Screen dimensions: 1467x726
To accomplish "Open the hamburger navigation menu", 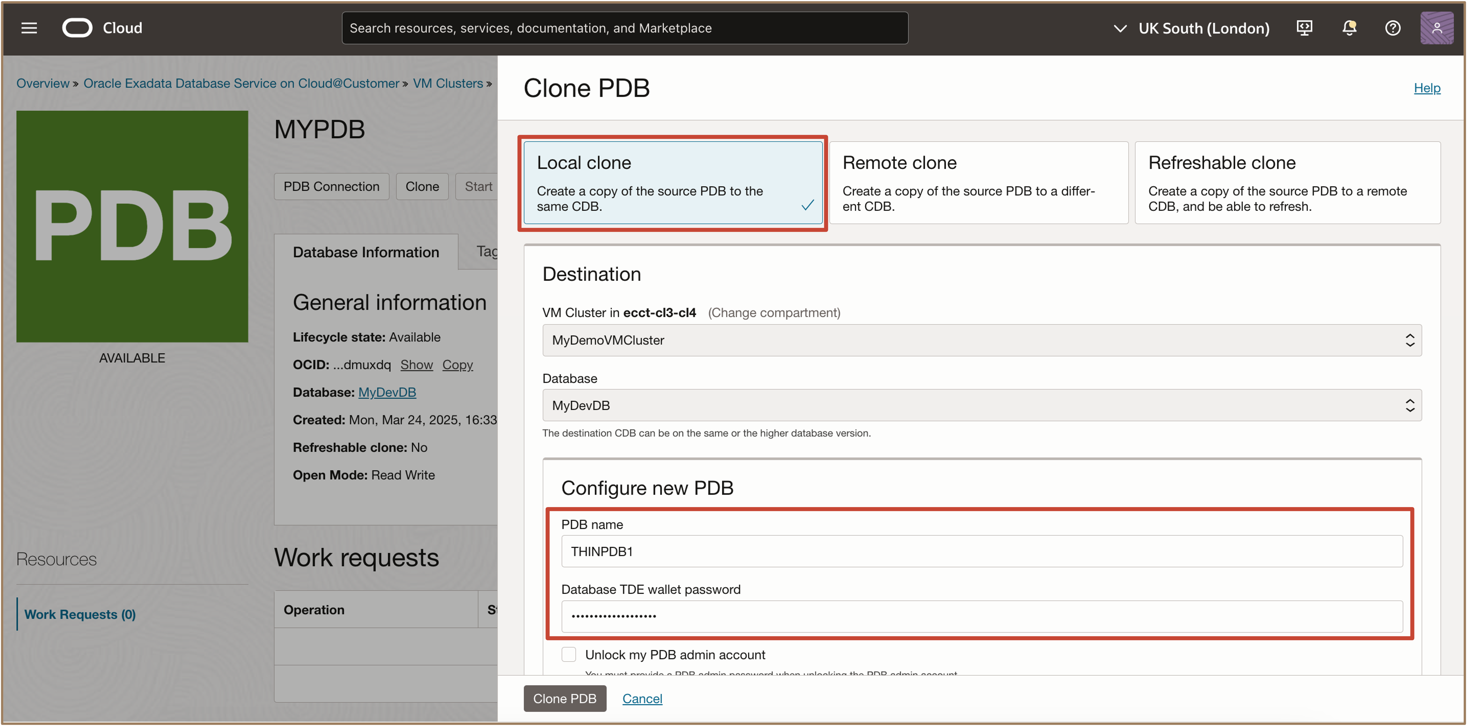I will (x=29, y=28).
